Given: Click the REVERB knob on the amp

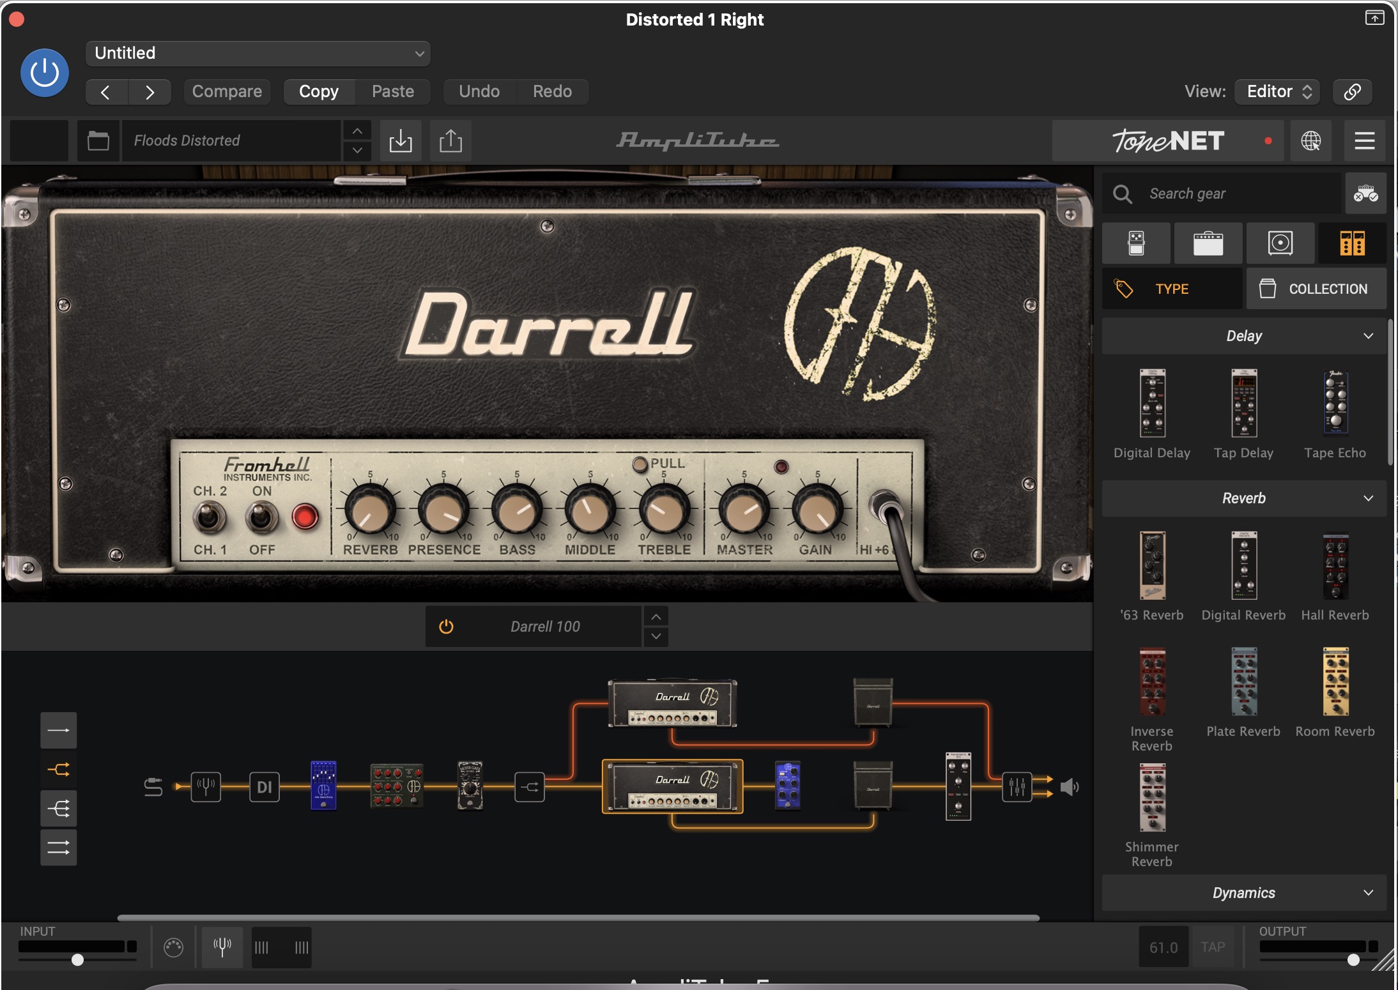Looking at the screenshot, I should [370, 510].
